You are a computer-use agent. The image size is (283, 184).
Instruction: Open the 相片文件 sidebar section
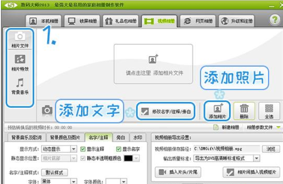point(20,40)
